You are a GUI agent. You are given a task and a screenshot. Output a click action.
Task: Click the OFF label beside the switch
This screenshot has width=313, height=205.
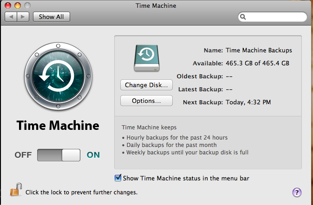point(23,155)
